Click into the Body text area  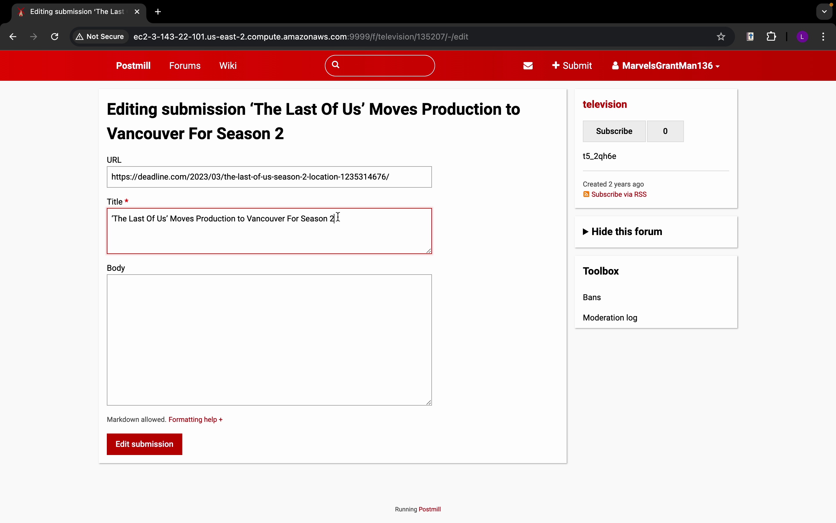[269, 339]
